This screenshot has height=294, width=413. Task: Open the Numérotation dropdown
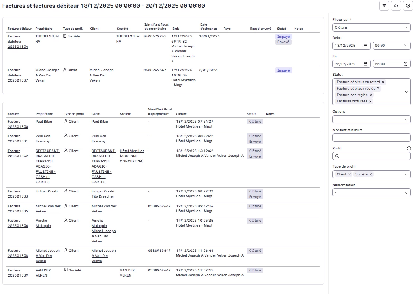[x=371, y=192]
